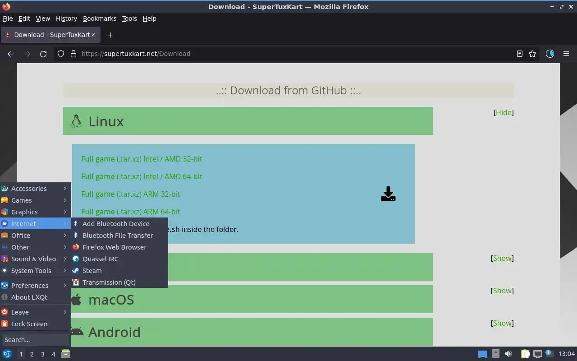Open the volume control tray icon
Image resolution: width=577 pixels, height=361 pixels.
[x=508, y=354]
